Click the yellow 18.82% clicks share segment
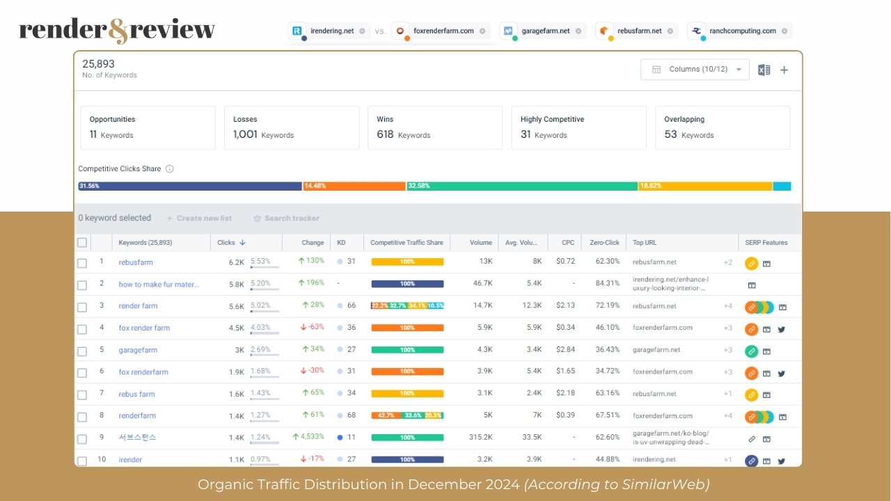 [705, 186]
